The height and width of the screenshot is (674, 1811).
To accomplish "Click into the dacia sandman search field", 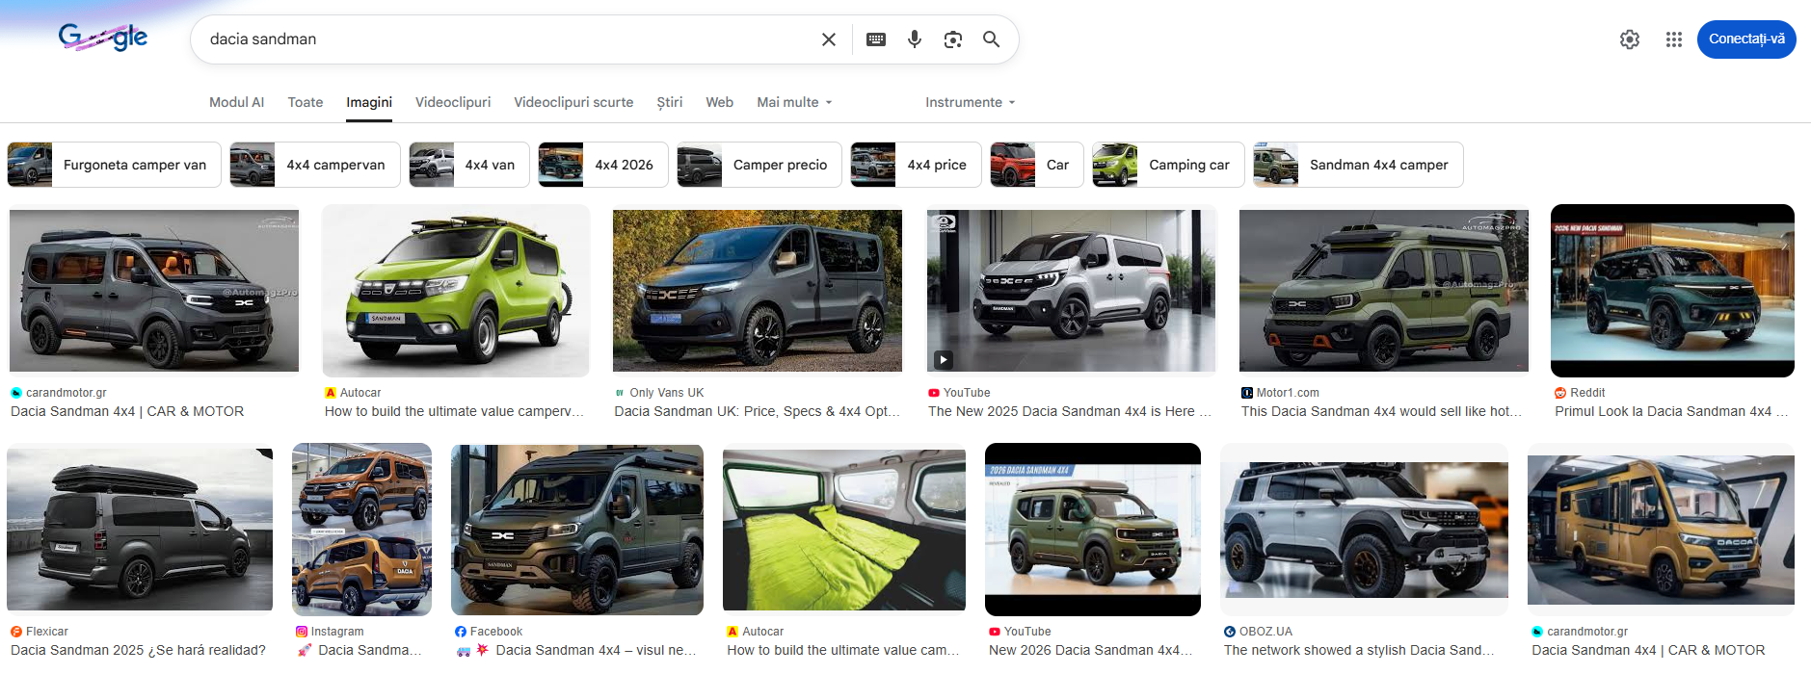I will 501,39.
